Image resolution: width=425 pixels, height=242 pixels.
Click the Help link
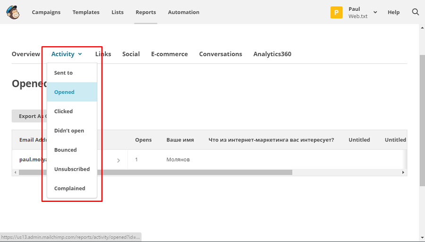pyautogui.click(x=393, y=12)
